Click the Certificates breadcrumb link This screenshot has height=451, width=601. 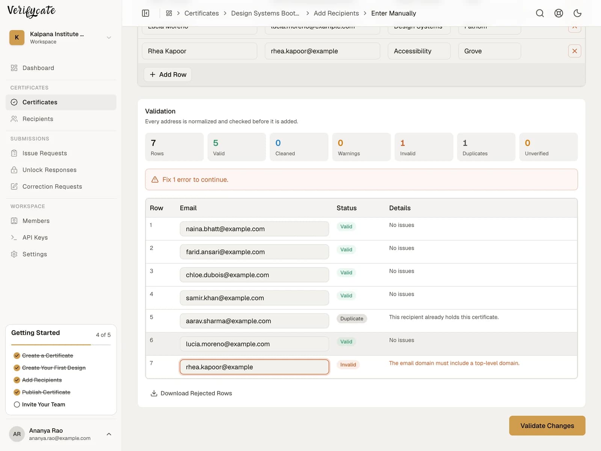(201, 13)
